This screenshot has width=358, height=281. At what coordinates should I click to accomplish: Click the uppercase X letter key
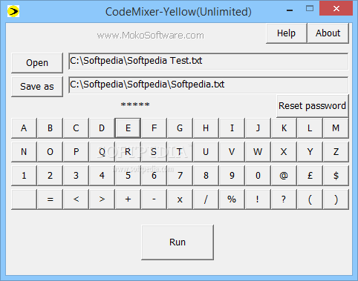click(284, 152)
